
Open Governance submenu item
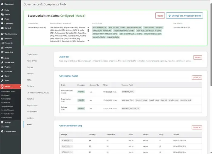[6, 99]
